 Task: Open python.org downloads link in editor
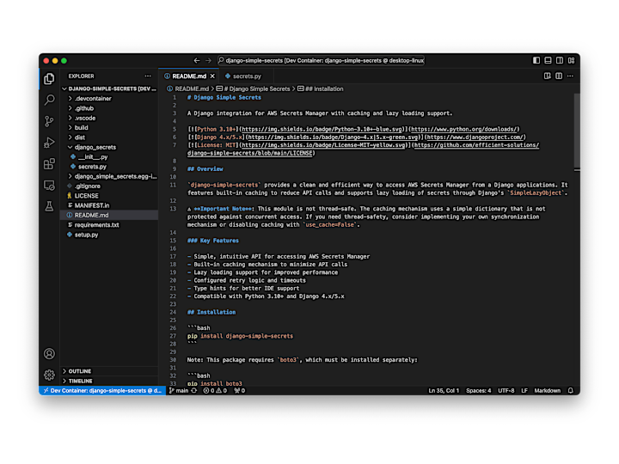coord(465,129)
